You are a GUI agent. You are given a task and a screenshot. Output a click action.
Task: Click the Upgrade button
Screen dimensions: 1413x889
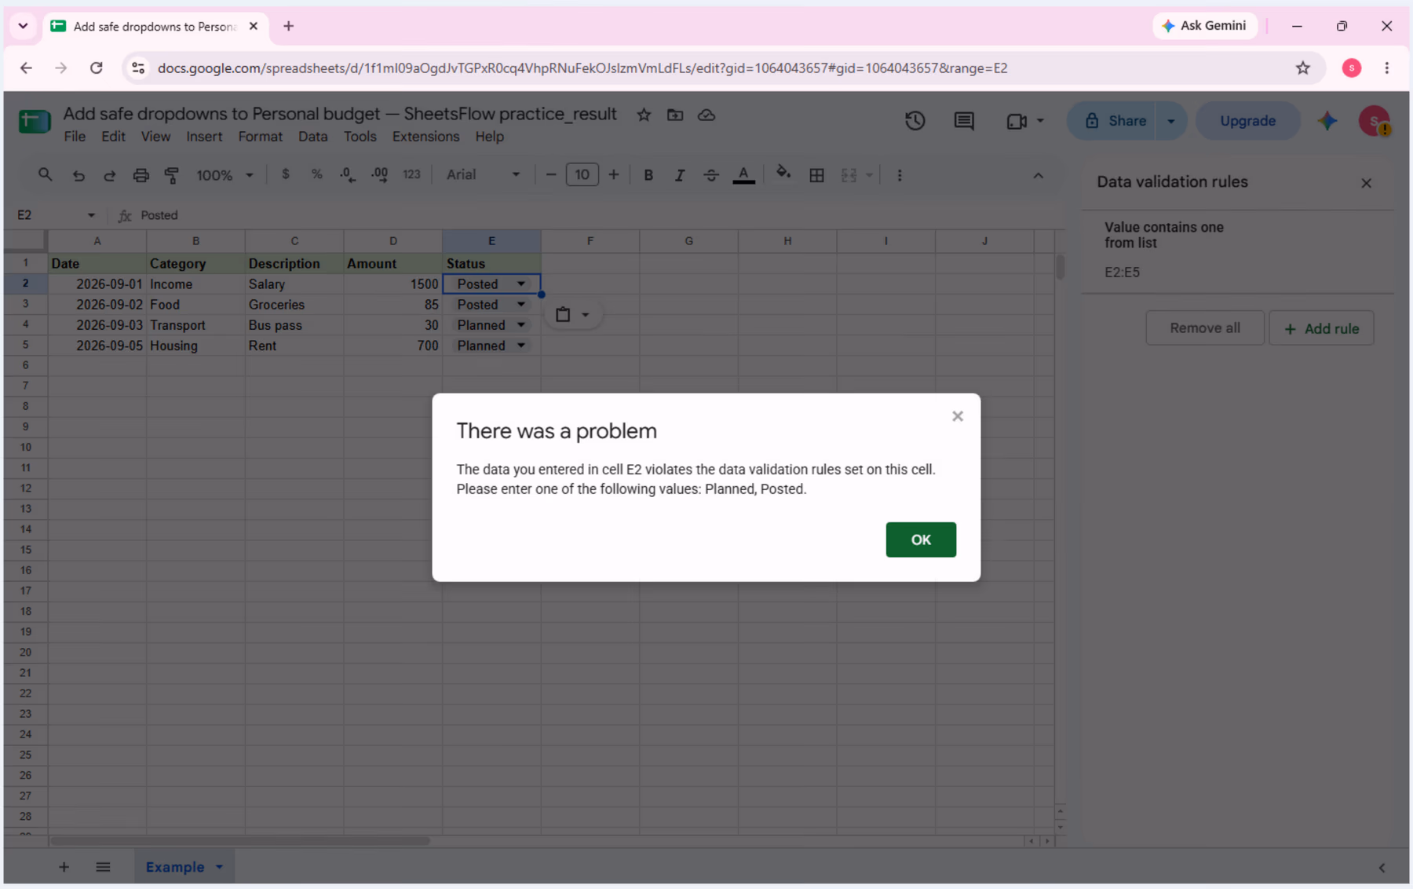pos(1247,121)
